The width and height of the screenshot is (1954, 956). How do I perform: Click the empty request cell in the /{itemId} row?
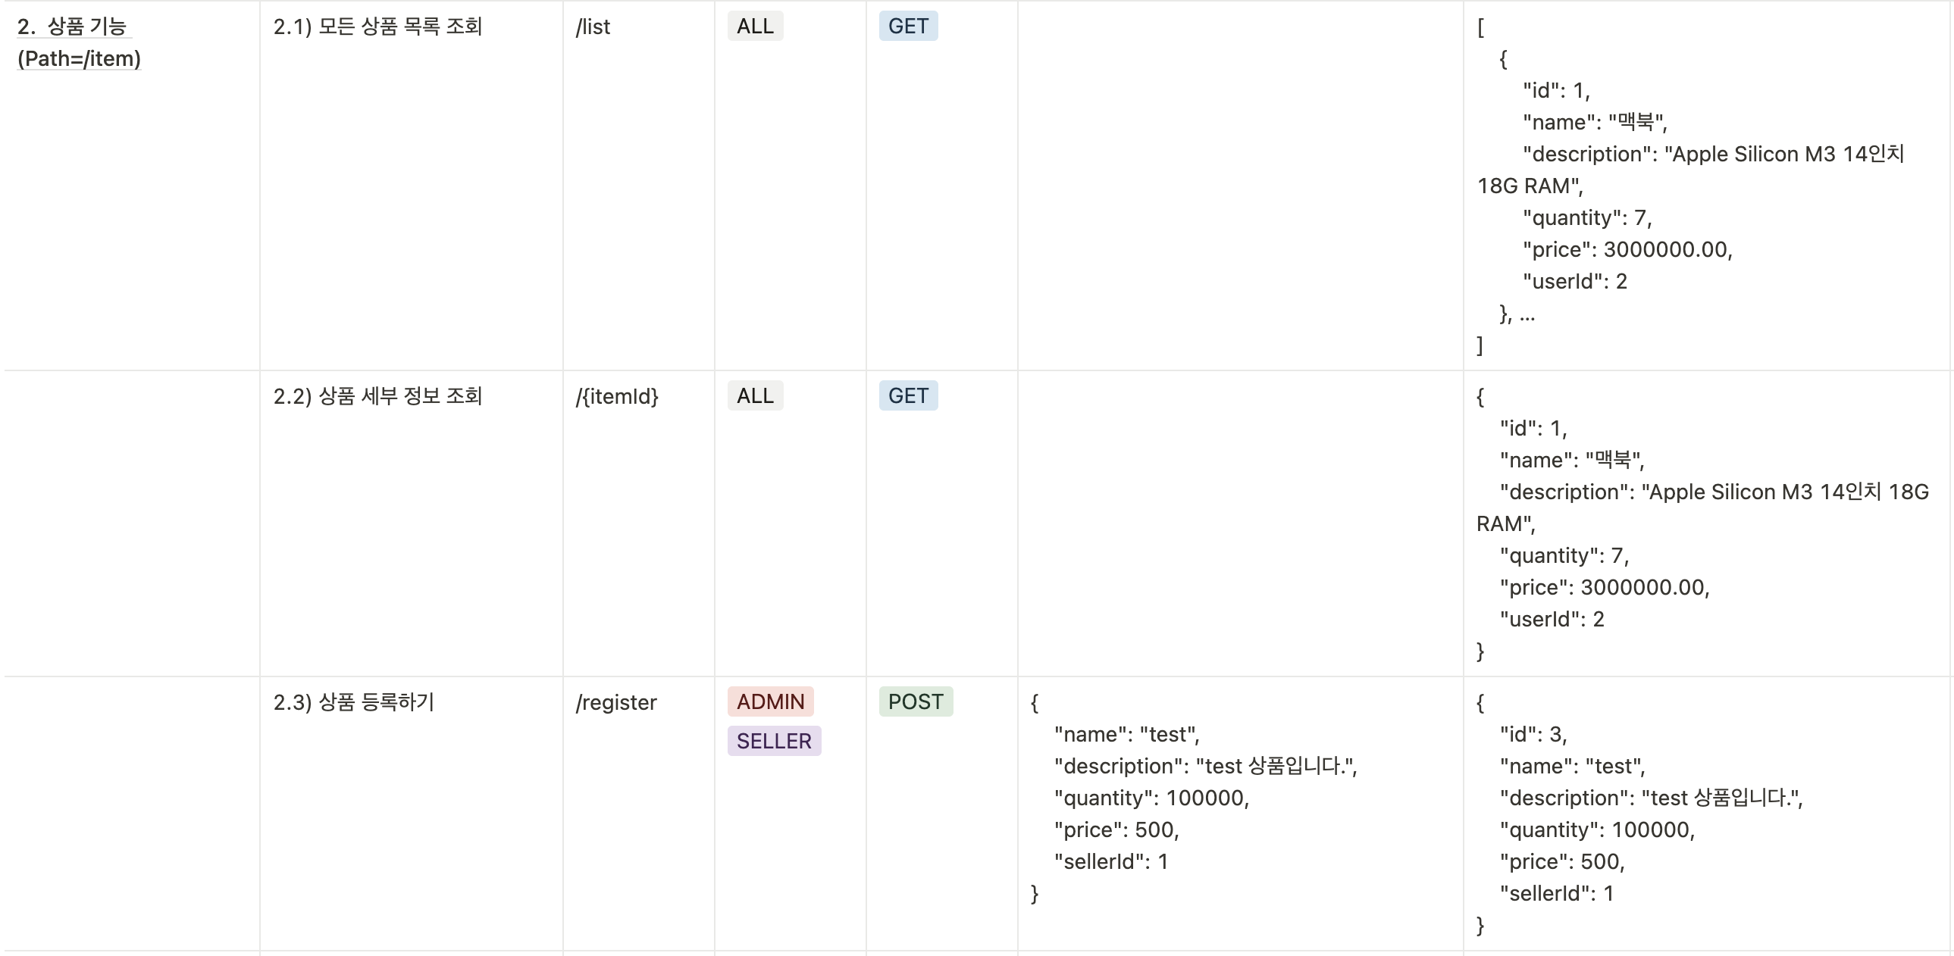point(1239,523)
